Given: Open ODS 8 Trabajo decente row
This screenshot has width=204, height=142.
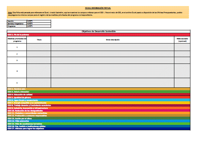Looking at the screenshot, I should click(99, 105).
